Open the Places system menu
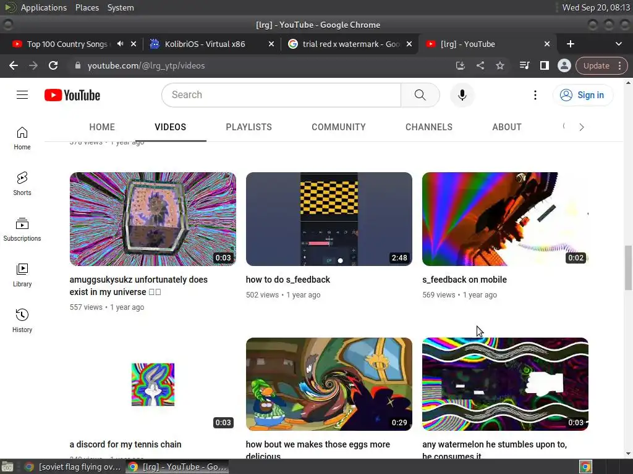Viewport: 633px width, 474px height. (x=87, y=7)
